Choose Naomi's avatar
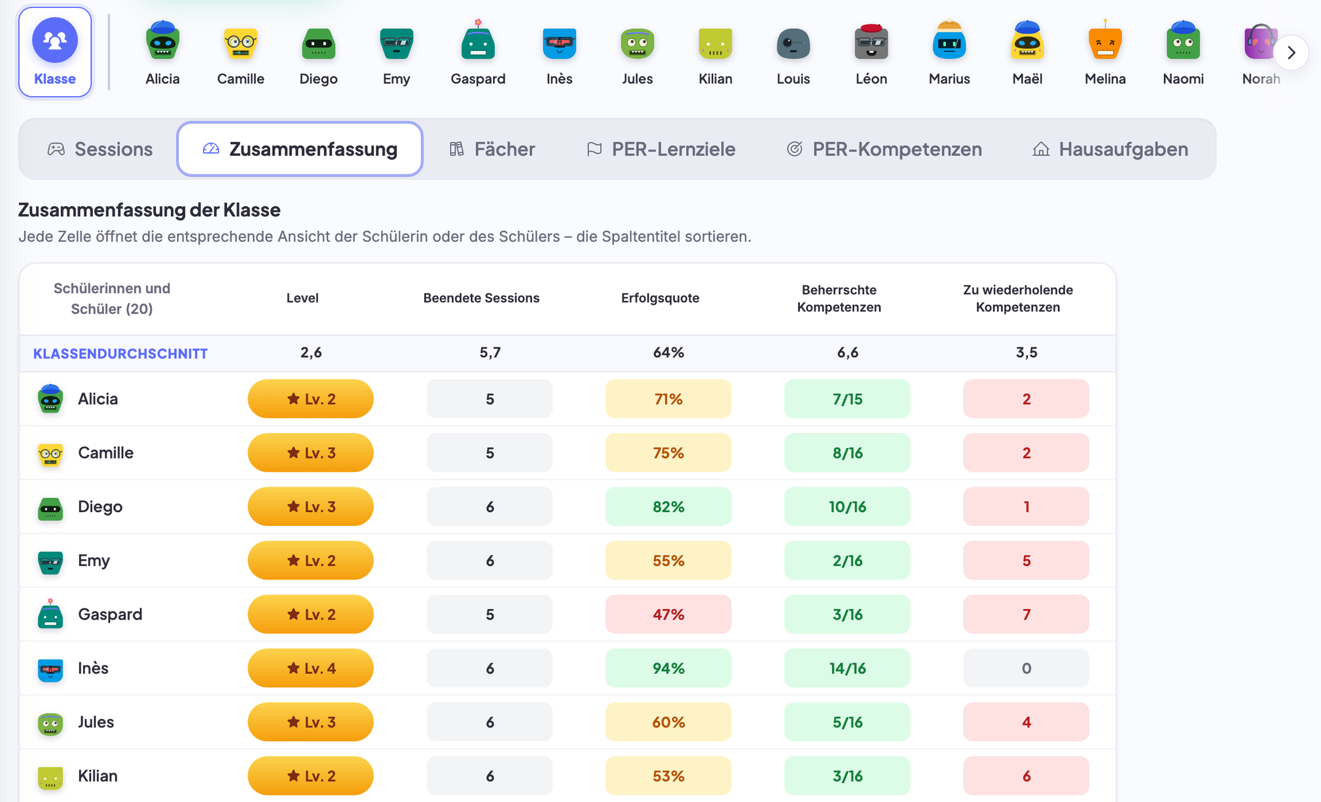The image size is (1321, 802). pyautogui.click(x=1183, y=52)
